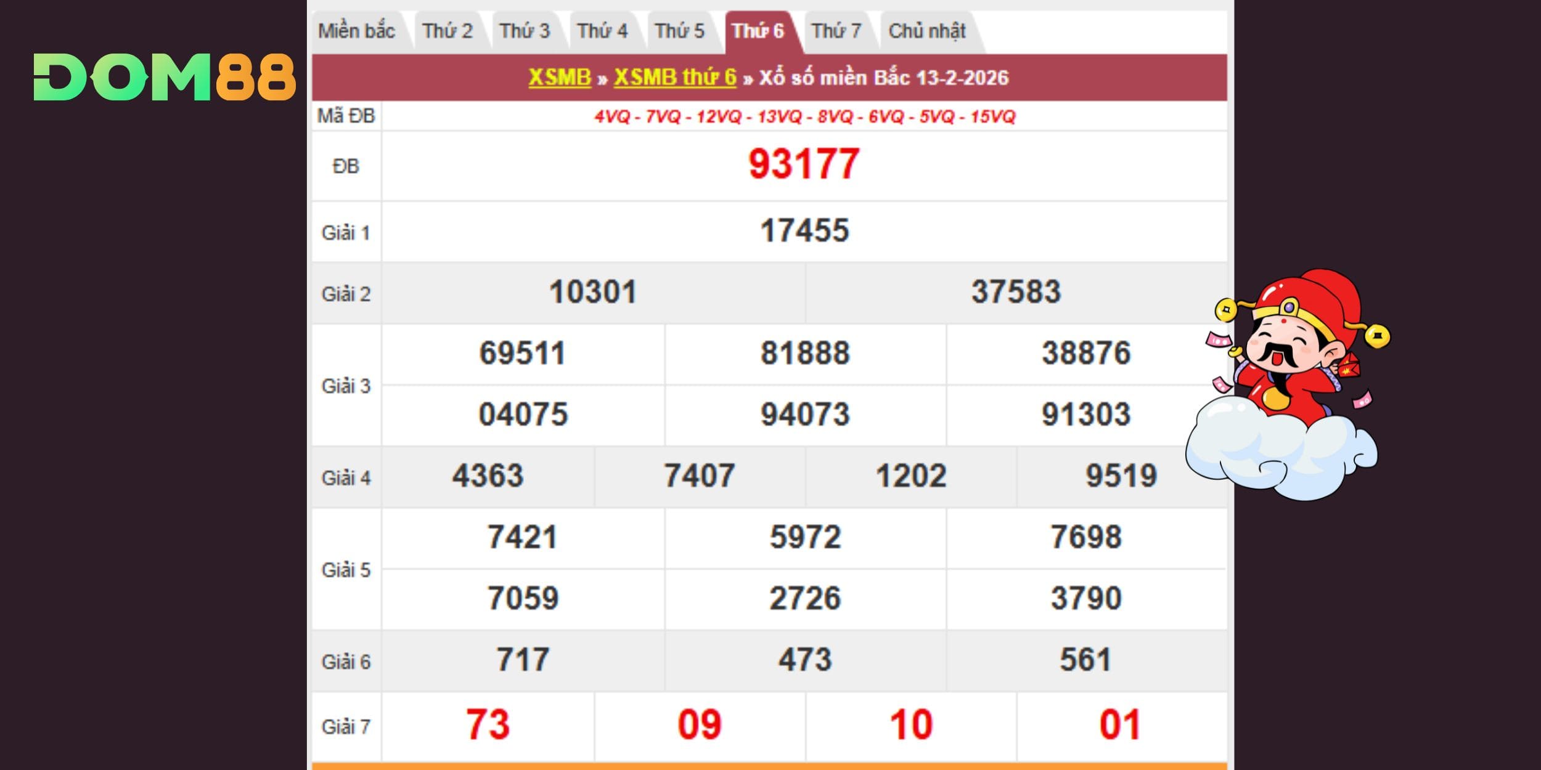1541x770 pixels.
Task: Switch to the Thứ 3 tab
Action: (525, 31)
